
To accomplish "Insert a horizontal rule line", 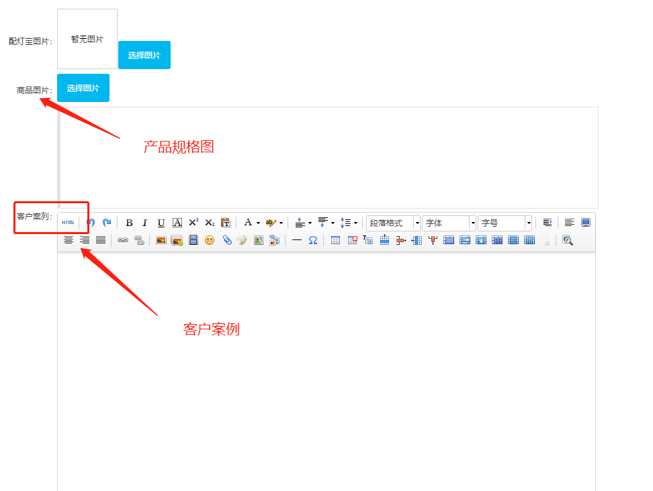I will click(x=297, y=240).
